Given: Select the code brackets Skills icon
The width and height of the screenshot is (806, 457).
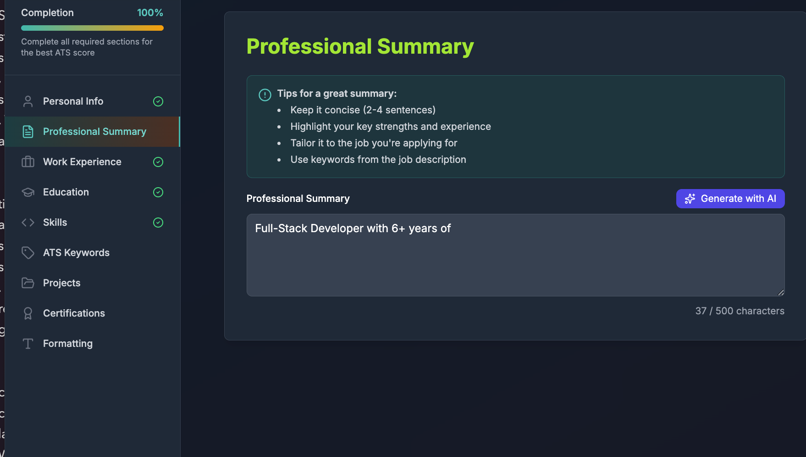Looking at the screenshot, I should [28, 222].
